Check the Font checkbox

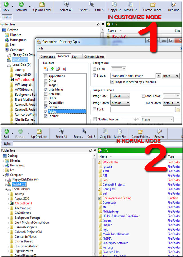click(x=95, y=109)
